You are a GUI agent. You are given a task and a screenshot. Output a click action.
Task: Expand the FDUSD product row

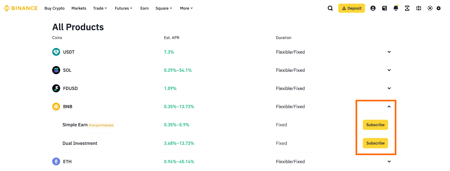[389, 88]
